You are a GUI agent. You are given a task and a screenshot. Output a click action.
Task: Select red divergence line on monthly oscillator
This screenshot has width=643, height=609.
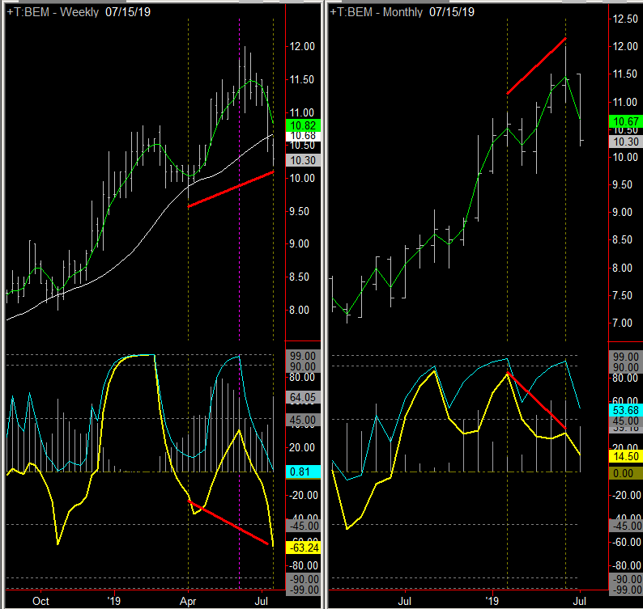tap(537, 401)
